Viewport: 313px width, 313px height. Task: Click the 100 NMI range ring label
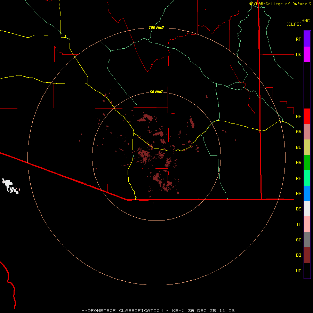156,27
